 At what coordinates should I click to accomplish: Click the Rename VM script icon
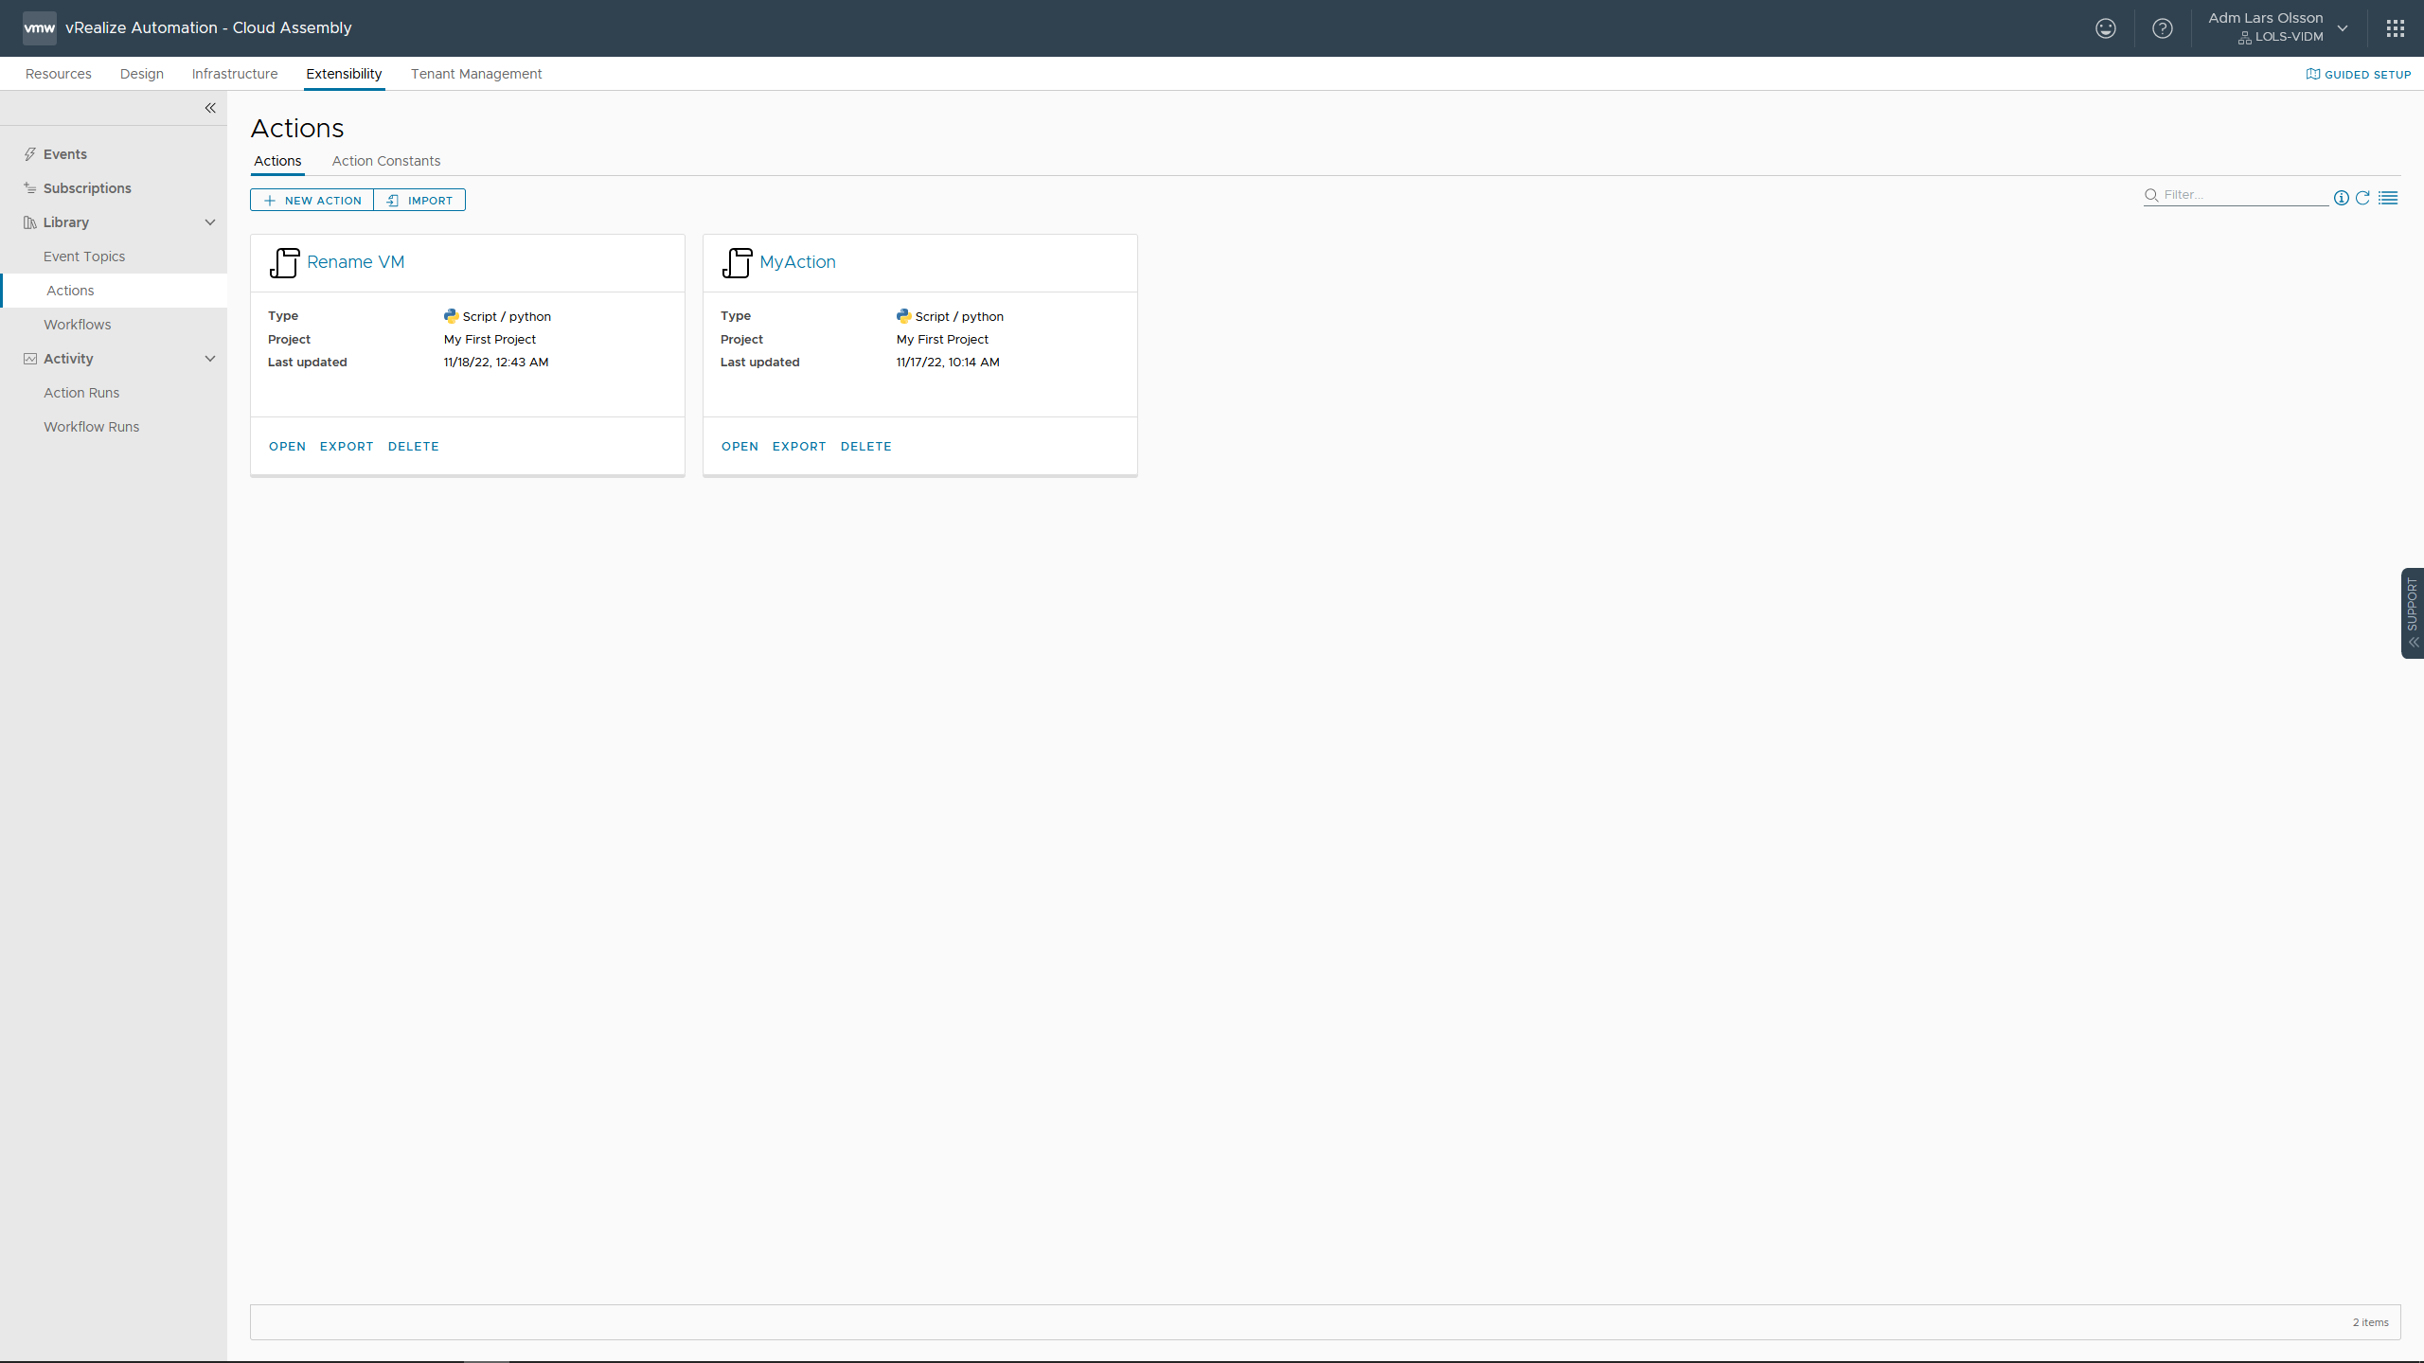[284, 262]
